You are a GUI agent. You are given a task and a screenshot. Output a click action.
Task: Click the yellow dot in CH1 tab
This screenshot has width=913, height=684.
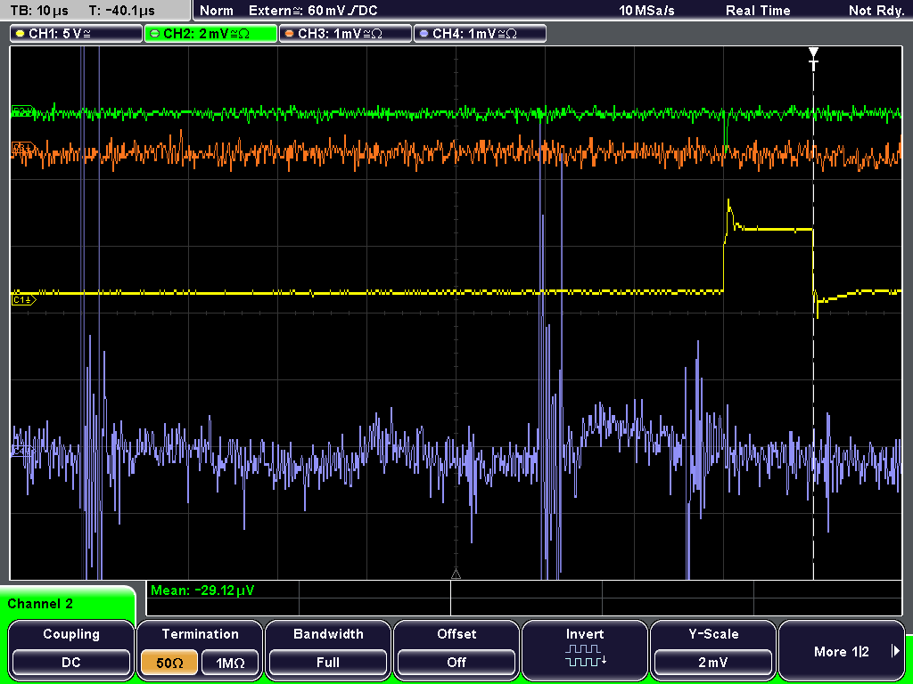pos(21,35)
